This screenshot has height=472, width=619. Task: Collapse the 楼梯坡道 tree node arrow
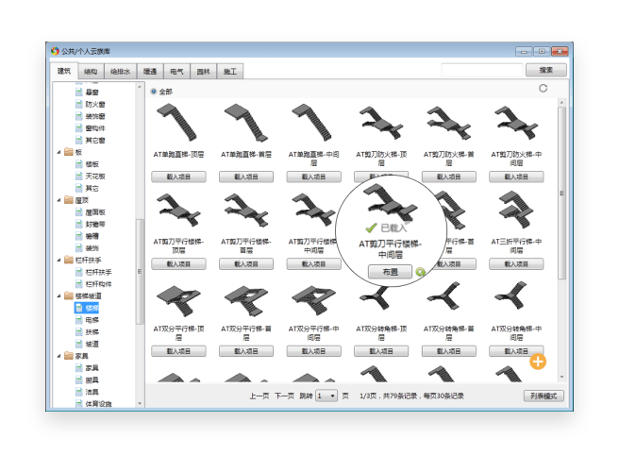coord(59,295)
